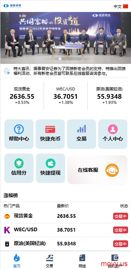Click 交易中 button for 现货黄金
Screen dimensions: 131x269
coord(120,216)
